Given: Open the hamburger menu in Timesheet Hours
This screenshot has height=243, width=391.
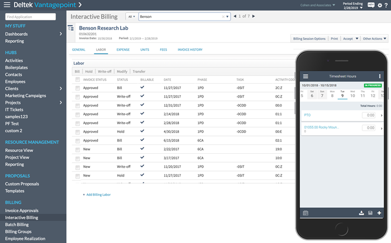Looking at the screenshot, I should (305, 76).
